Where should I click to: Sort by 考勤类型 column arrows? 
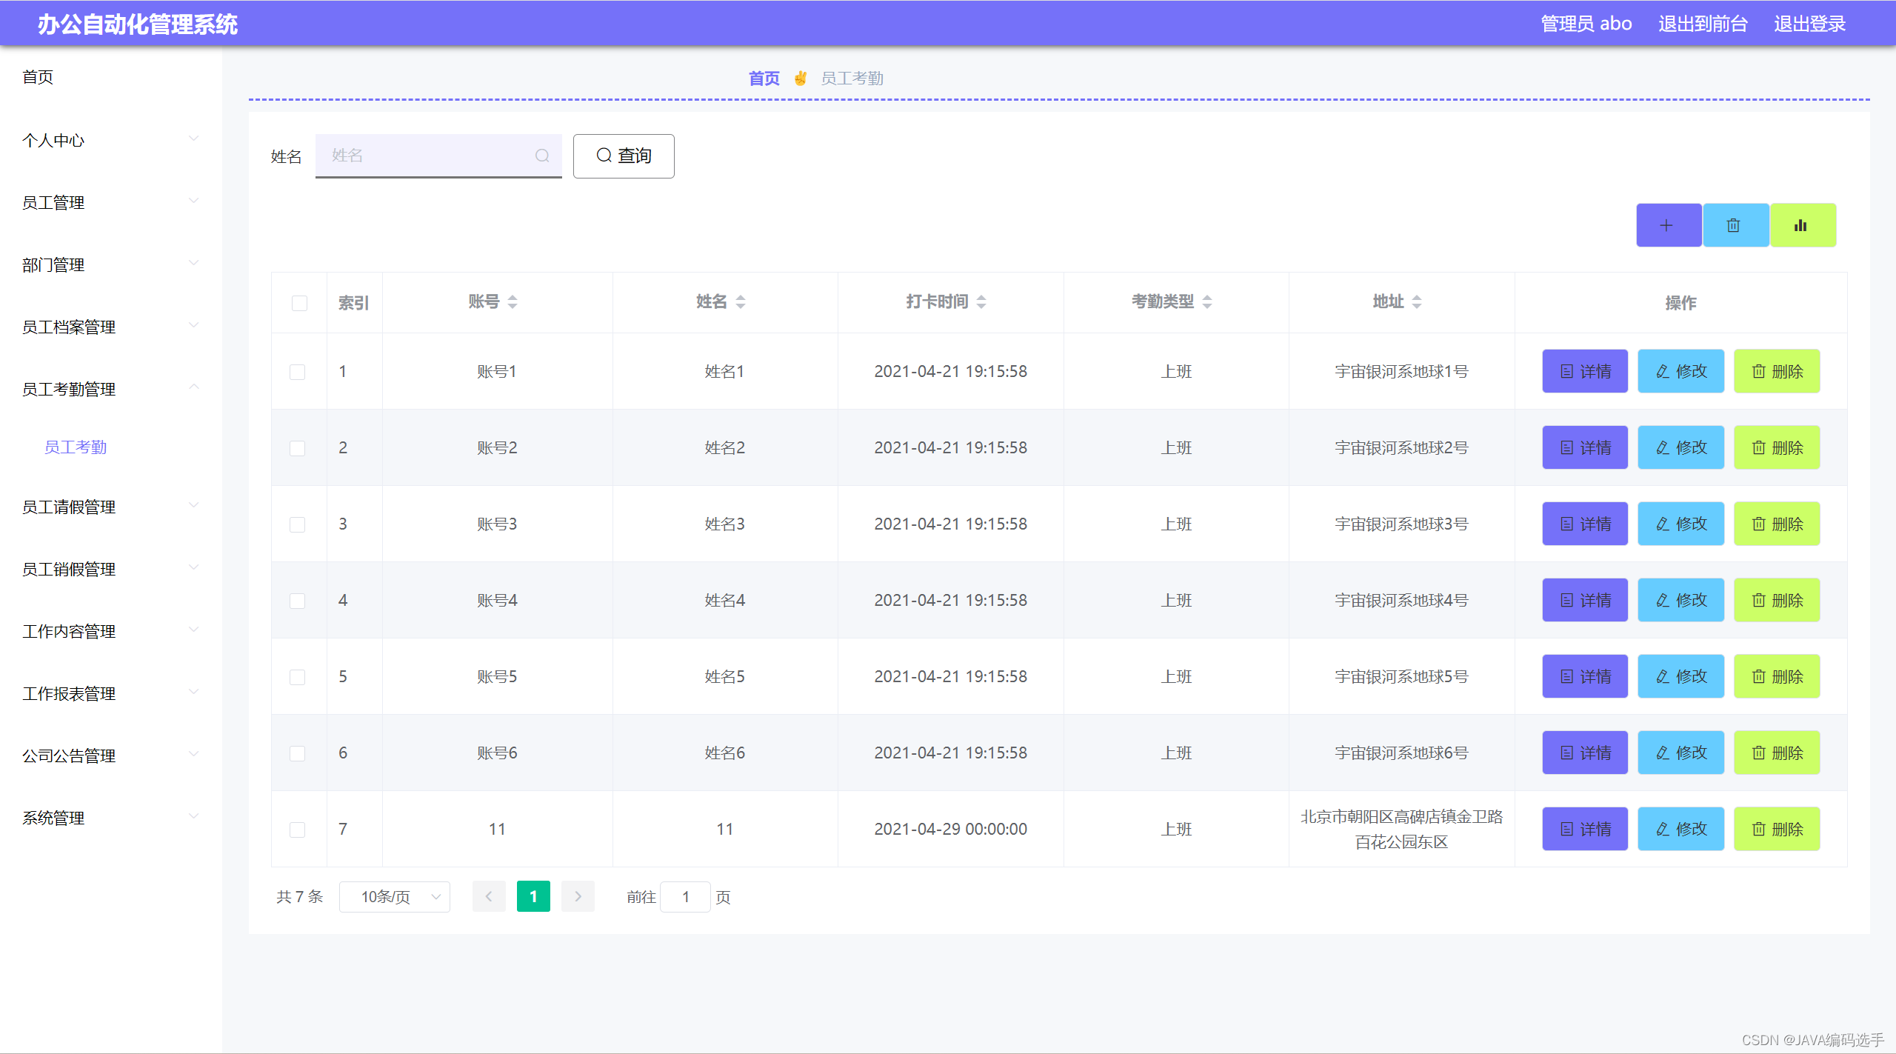point(1207,301)
